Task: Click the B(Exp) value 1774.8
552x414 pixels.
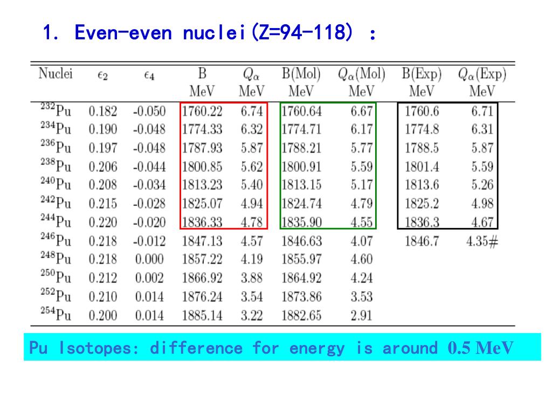Action: tap(422, 129)
